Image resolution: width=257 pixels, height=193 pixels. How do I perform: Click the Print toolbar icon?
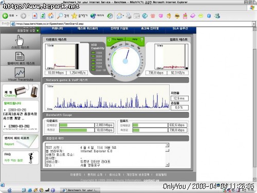[x=128, y=16]
